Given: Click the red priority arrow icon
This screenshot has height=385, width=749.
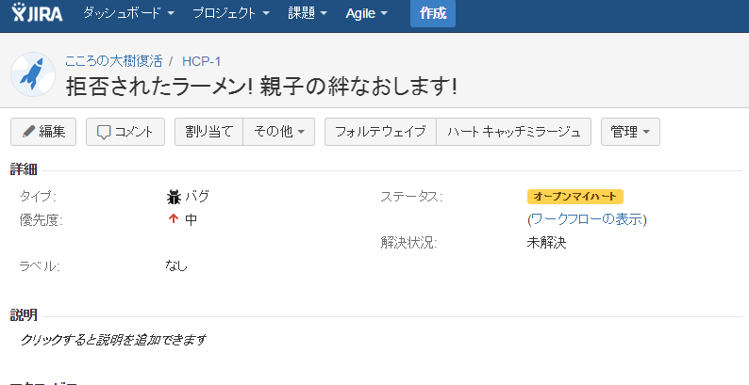Looking at the screenshot, I should click(x=174, y=219).
